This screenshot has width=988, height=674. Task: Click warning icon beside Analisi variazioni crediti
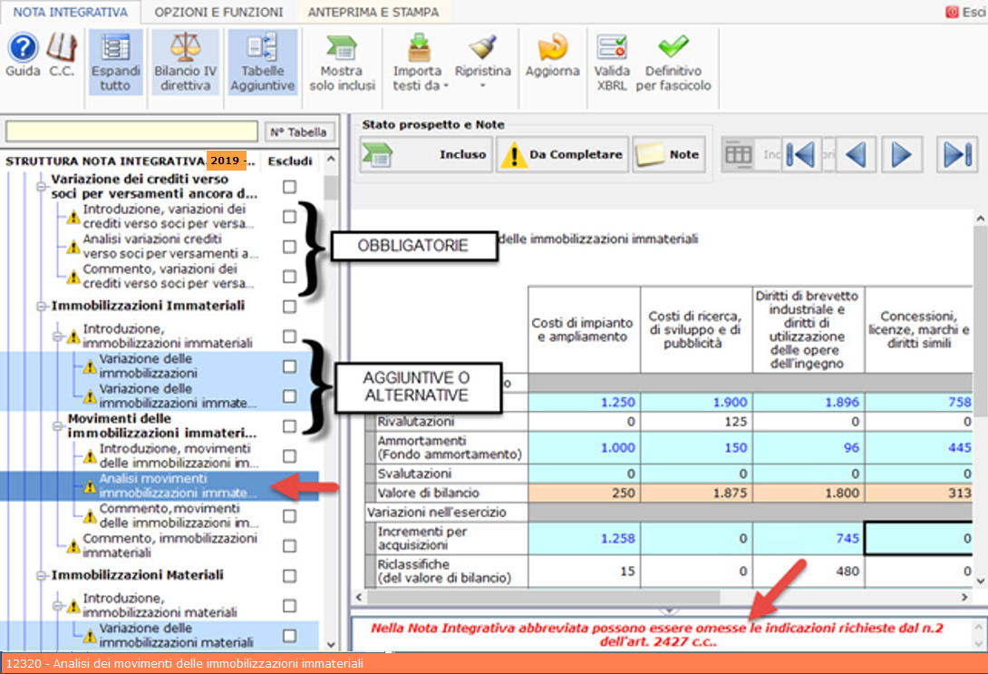[x=73, y=247]
